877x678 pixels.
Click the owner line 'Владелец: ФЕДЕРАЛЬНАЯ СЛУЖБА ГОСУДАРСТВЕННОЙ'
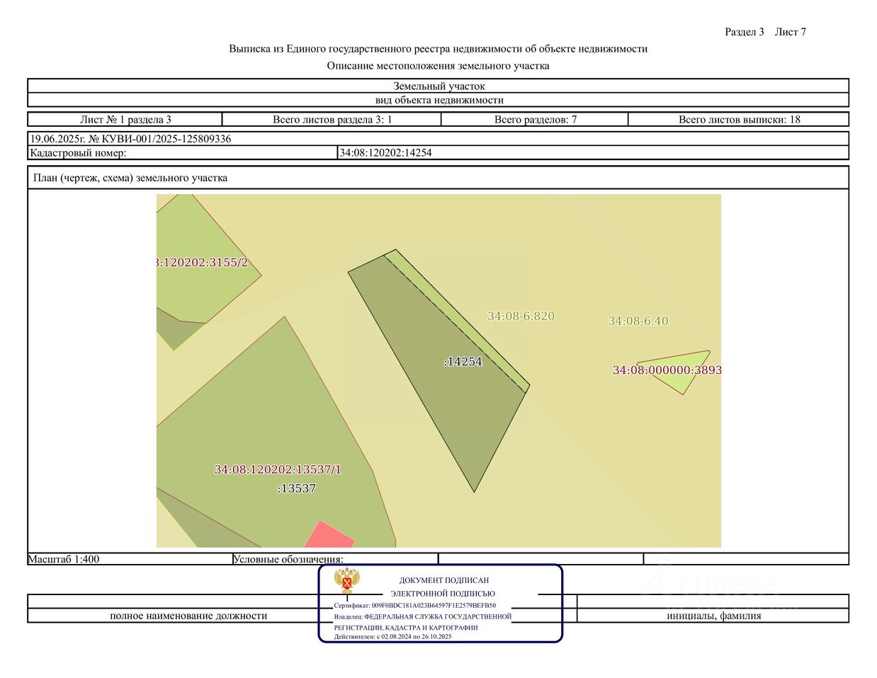click(x=423, y=616)
